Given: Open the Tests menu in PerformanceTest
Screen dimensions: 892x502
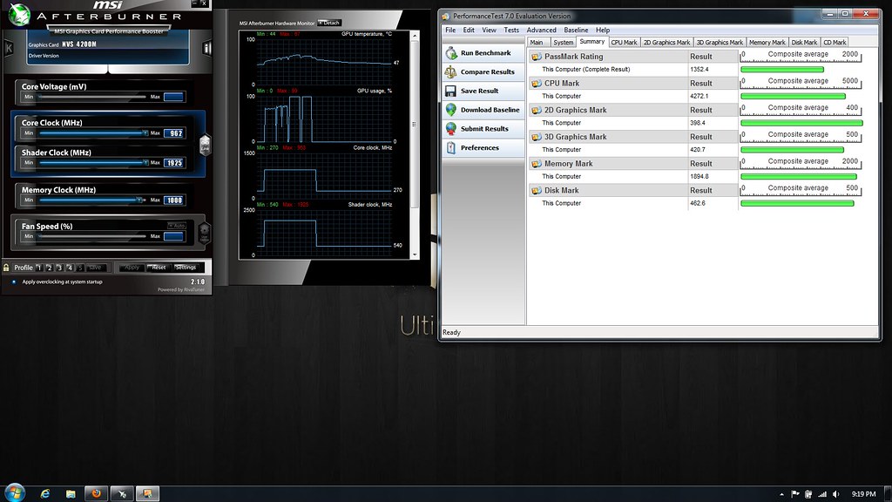Looking at the screenshot, I should (x=511, y=31).
